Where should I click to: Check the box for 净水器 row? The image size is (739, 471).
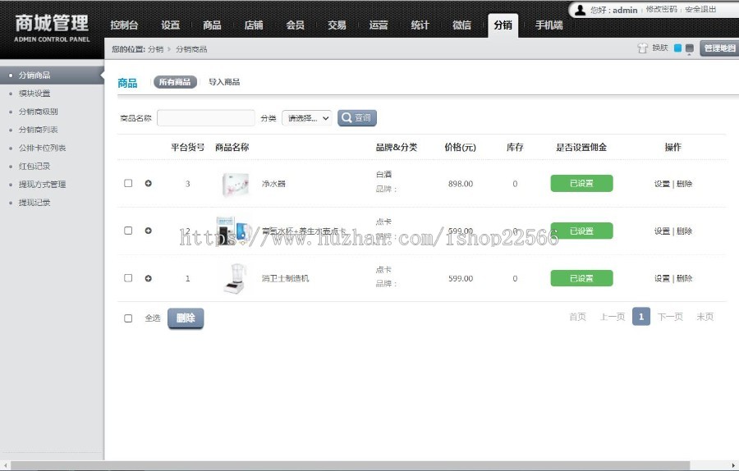pyautogui.click(x=128, y=184)
